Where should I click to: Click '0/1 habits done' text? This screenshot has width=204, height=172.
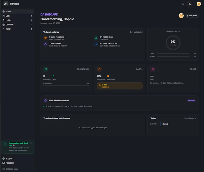[106, 37]
